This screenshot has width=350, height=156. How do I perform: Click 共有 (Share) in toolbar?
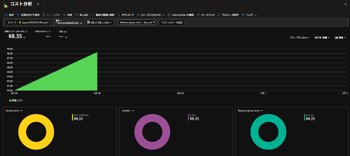coord(67,15)
